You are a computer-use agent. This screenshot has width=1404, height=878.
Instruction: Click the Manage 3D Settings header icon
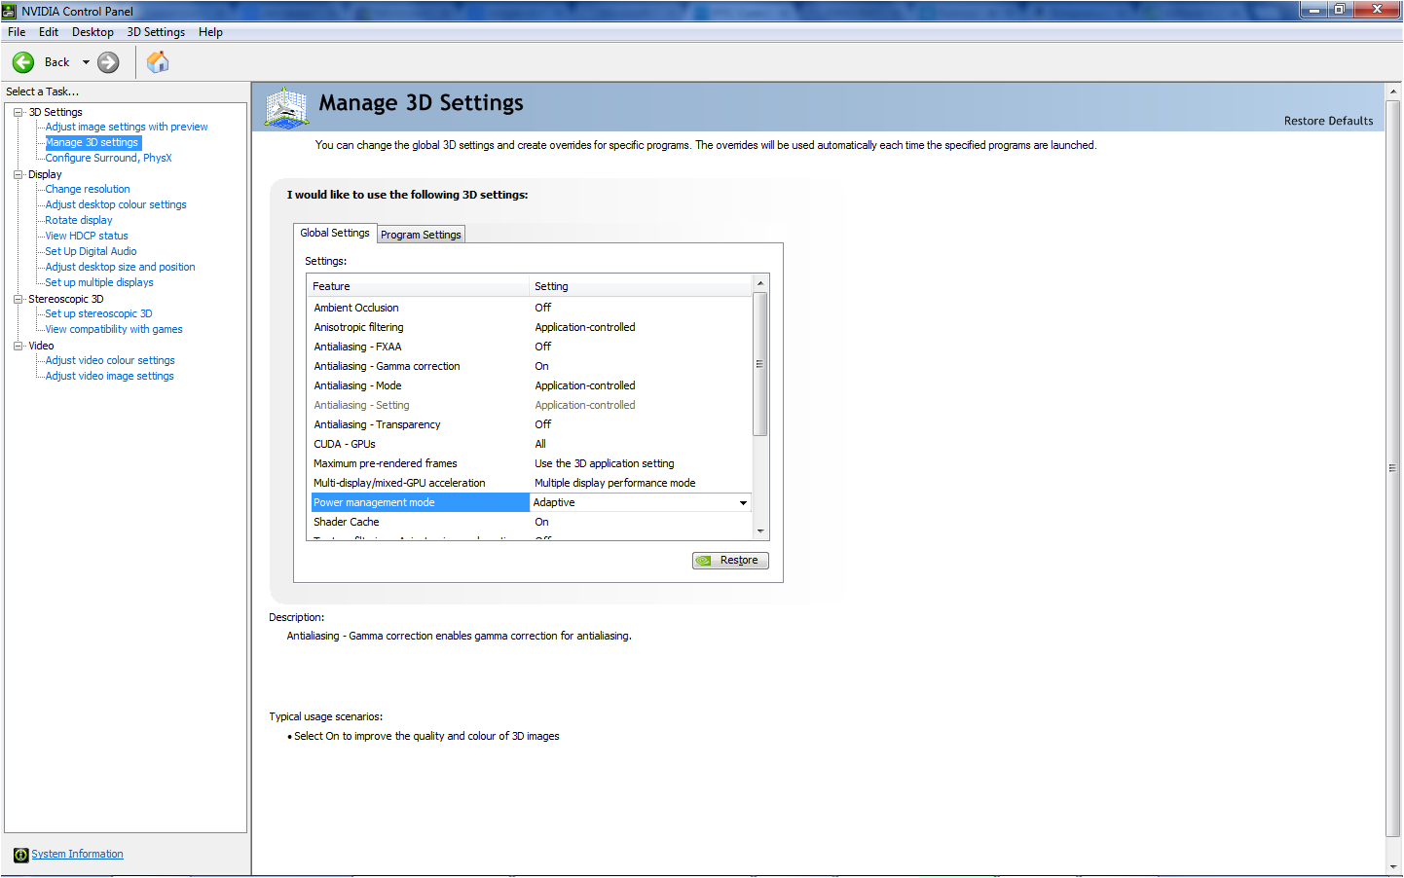[287, 108]
